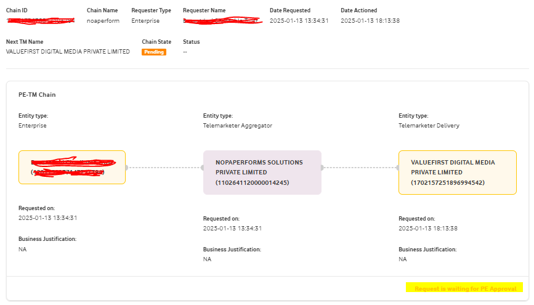This screenshot has width=534, height=305.
Task: Click the Telemarketer Aggregator entity type text
Action: coord(238,126)
